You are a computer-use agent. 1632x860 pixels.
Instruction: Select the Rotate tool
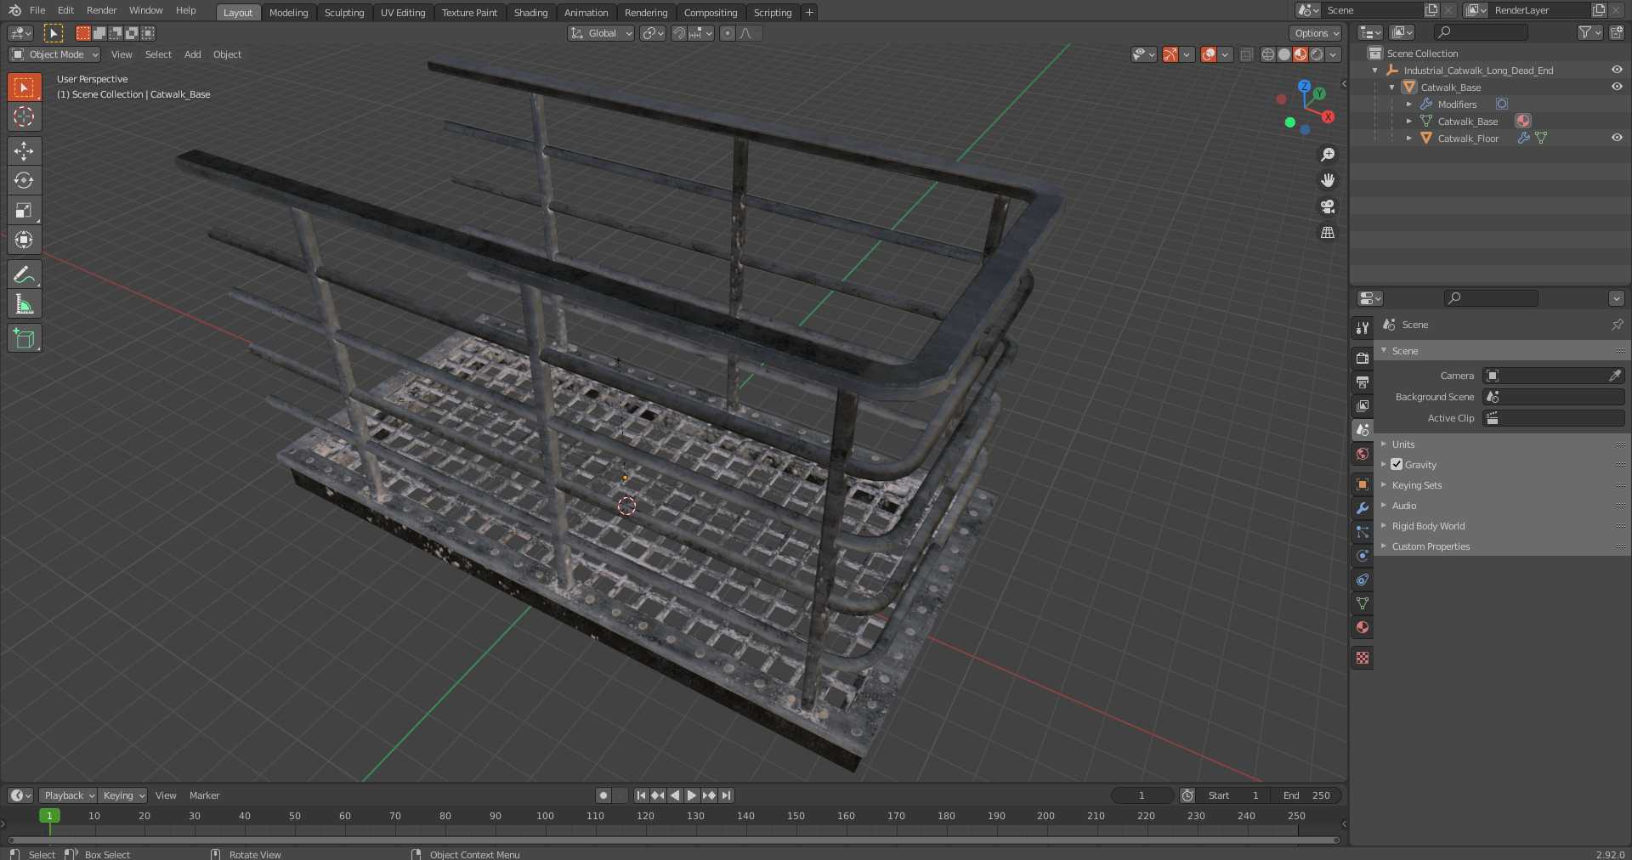24,180
